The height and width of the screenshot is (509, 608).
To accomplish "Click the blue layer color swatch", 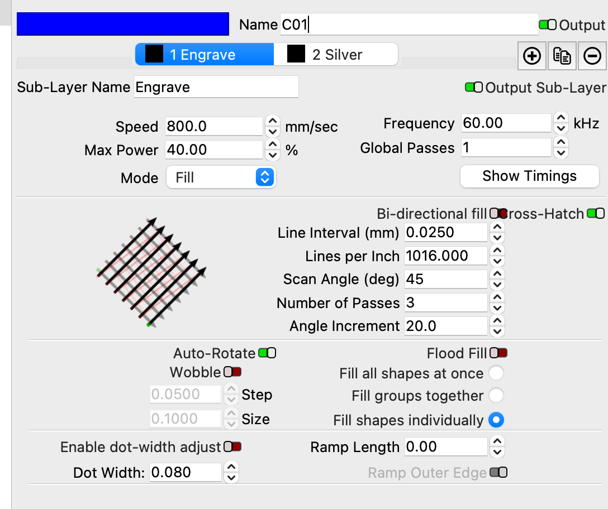I will pos(123,24).
